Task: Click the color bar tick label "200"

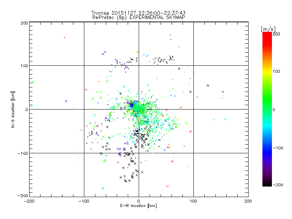Action: pyautogui.click(x=276, y=34)
